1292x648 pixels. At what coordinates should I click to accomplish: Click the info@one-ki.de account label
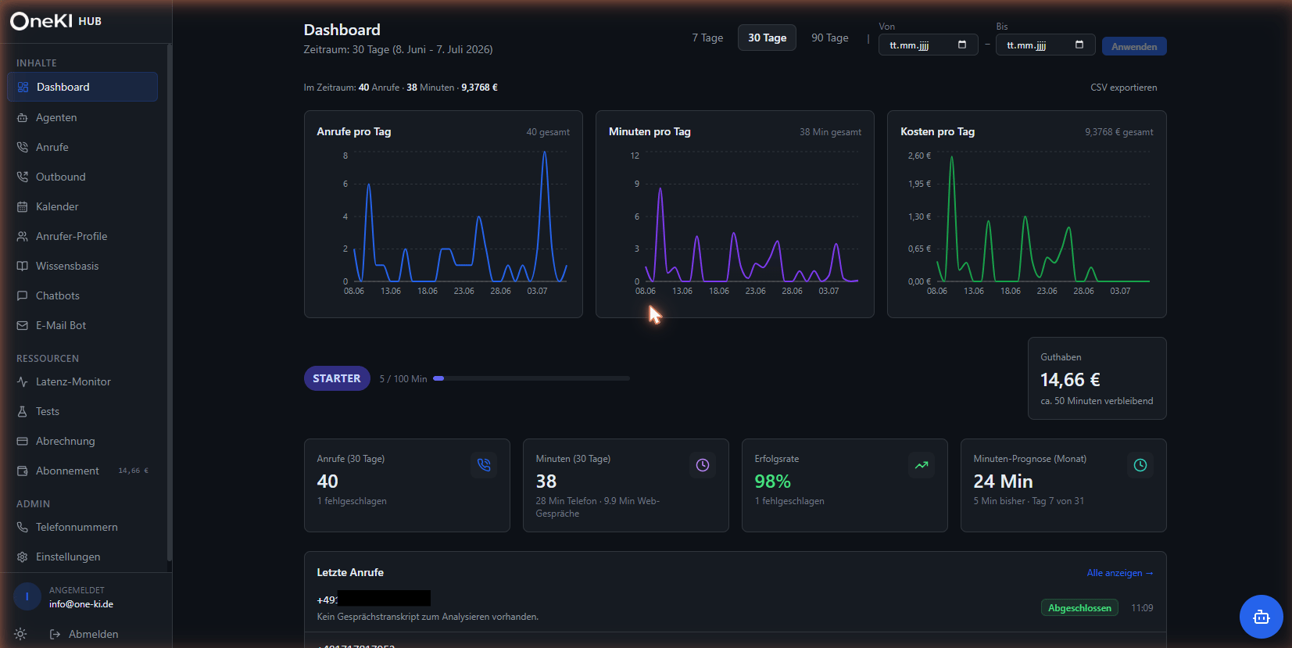coord(81,604)
